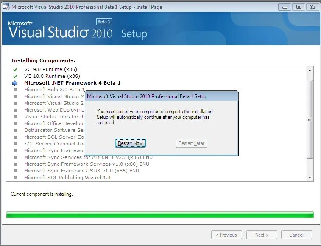
Task: Click the Previous button
Action: point(226,235)
